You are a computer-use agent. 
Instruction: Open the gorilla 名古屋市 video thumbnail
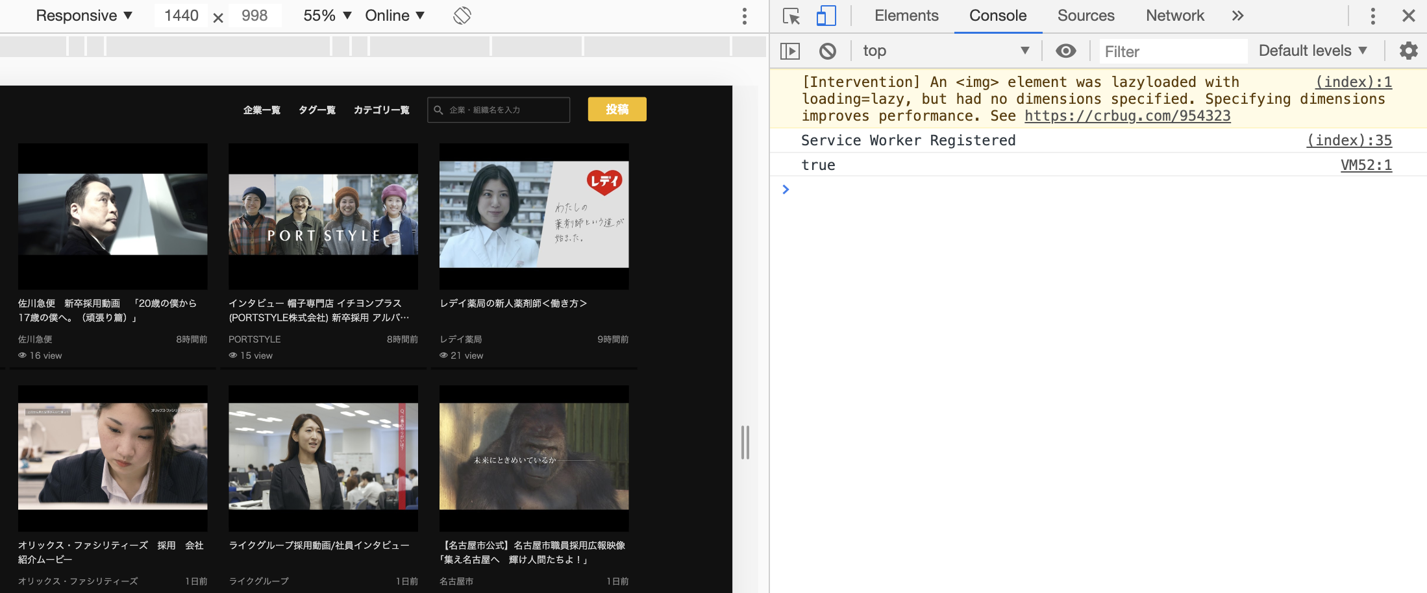tap(534, 458)
